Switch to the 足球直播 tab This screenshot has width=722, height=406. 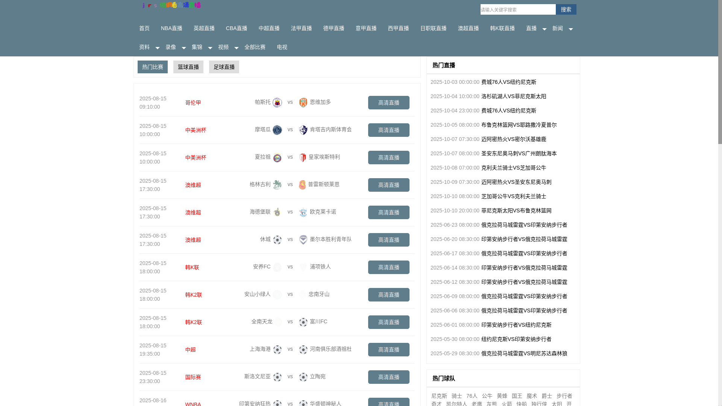[224, 67]
